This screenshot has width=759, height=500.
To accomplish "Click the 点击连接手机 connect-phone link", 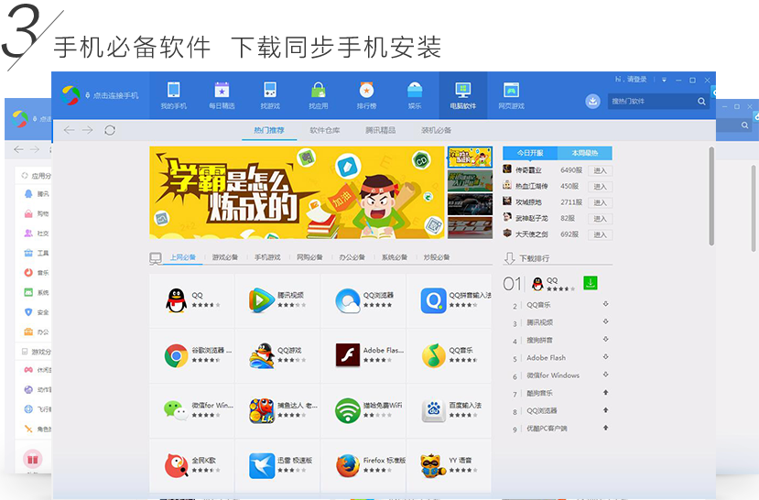I will click(112, 95).
